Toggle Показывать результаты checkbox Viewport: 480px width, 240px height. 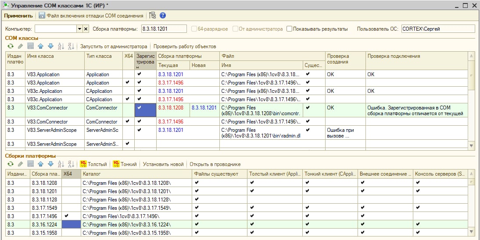pyautogui.click(x=289, y=29)
